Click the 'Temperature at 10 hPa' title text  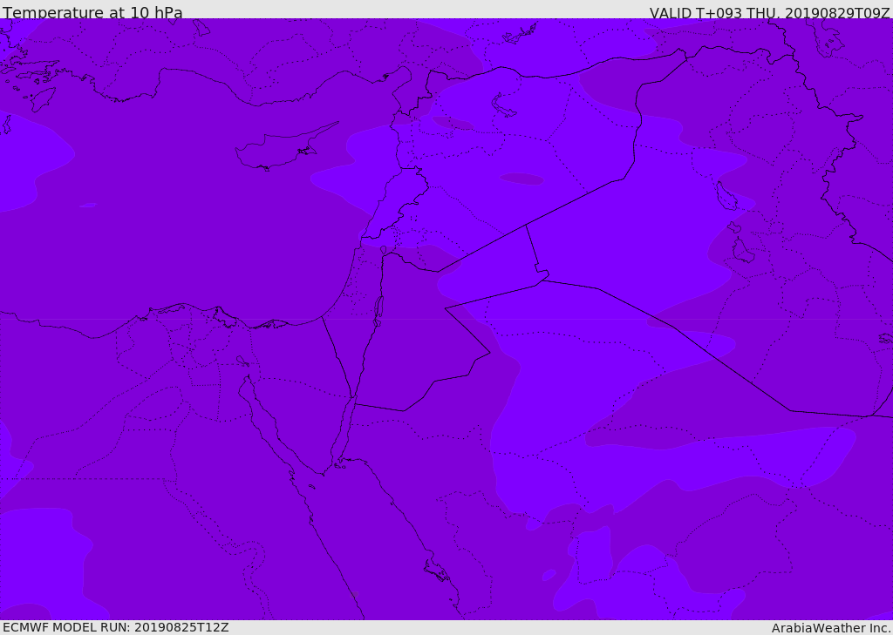click(92, 12)
